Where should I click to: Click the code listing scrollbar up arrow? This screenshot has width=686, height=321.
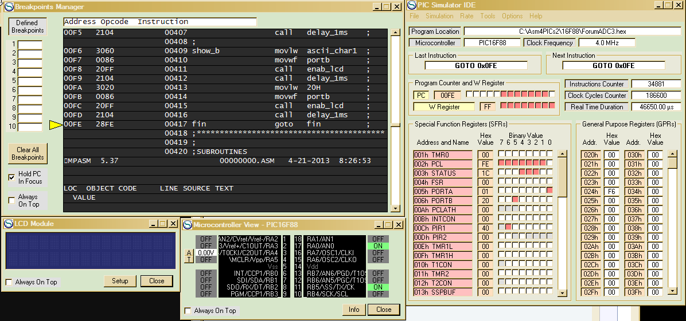click(395, 32)
